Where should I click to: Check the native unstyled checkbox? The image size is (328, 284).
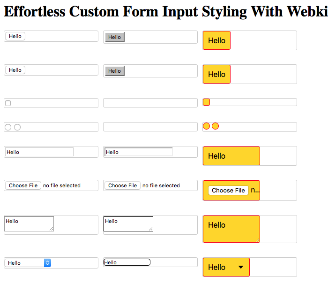8,103
